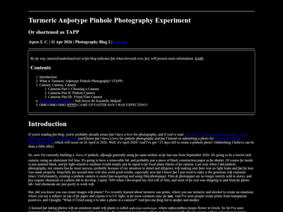Click the 'Contents' heading
This screenshot has width=283, height=212.
(x=41, y=68)
